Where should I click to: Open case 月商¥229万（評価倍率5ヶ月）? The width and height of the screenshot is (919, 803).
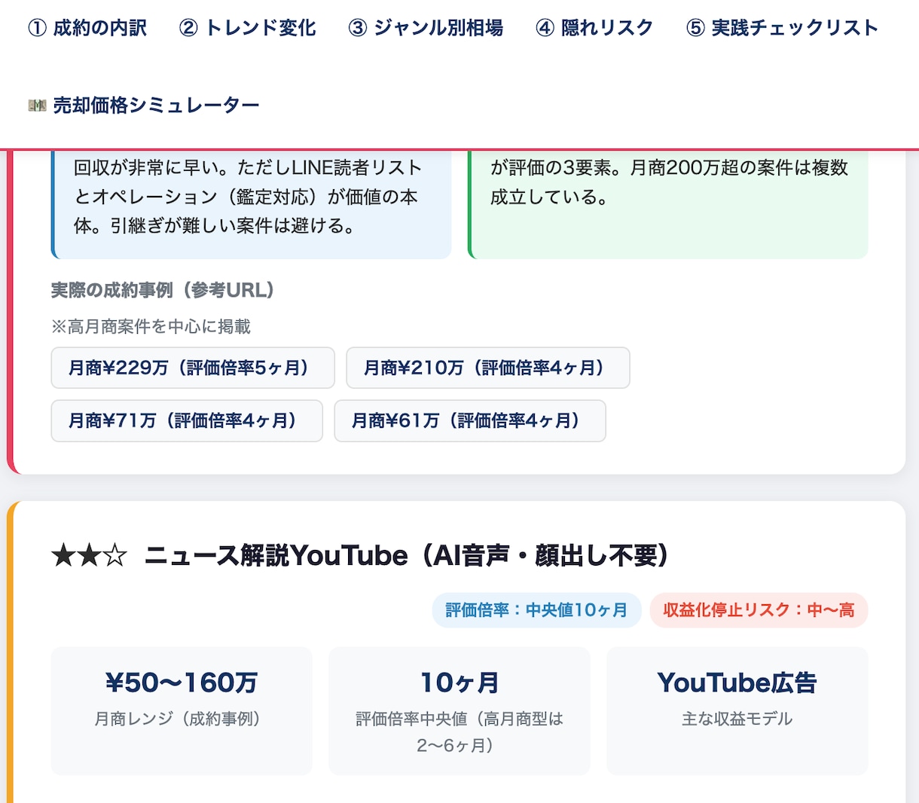point(193,368)
